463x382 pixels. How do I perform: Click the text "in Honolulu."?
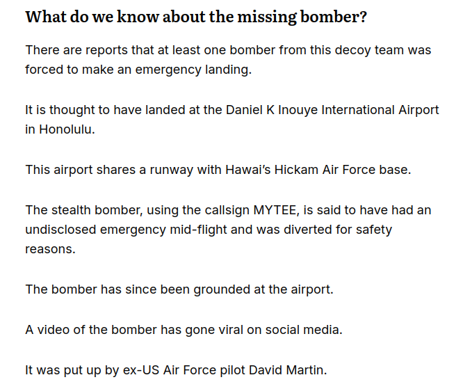click(60, 129)
